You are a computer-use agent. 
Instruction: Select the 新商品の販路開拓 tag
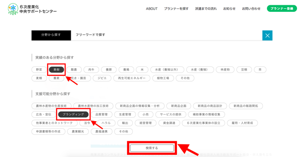(x=246, y=106)
